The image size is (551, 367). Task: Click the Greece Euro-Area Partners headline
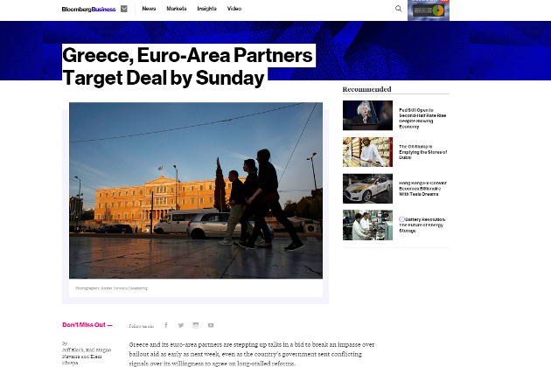188,66
